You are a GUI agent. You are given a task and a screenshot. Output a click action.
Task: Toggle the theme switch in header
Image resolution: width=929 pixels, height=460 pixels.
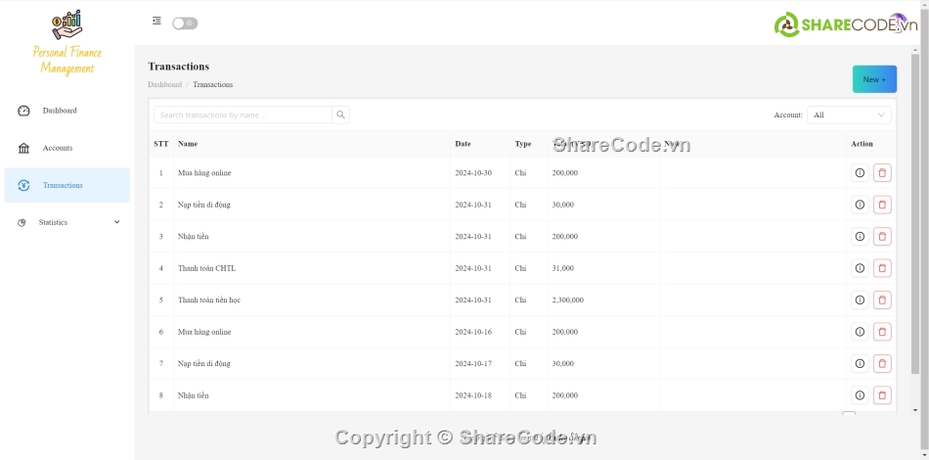pos(185,23)
